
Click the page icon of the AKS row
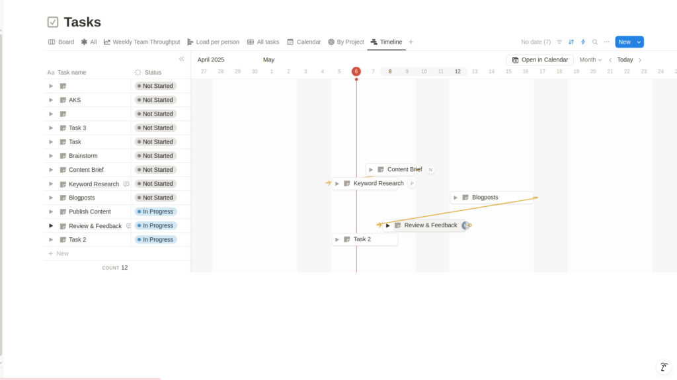coord(63,100)
